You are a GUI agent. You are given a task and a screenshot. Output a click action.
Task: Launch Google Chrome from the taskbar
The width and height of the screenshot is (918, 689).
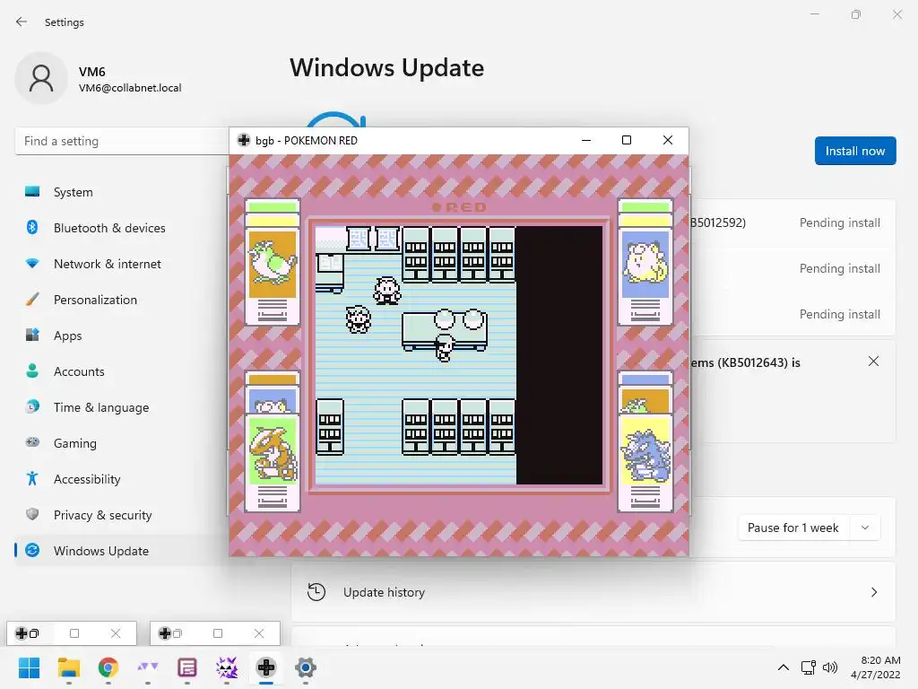point(108,667)
